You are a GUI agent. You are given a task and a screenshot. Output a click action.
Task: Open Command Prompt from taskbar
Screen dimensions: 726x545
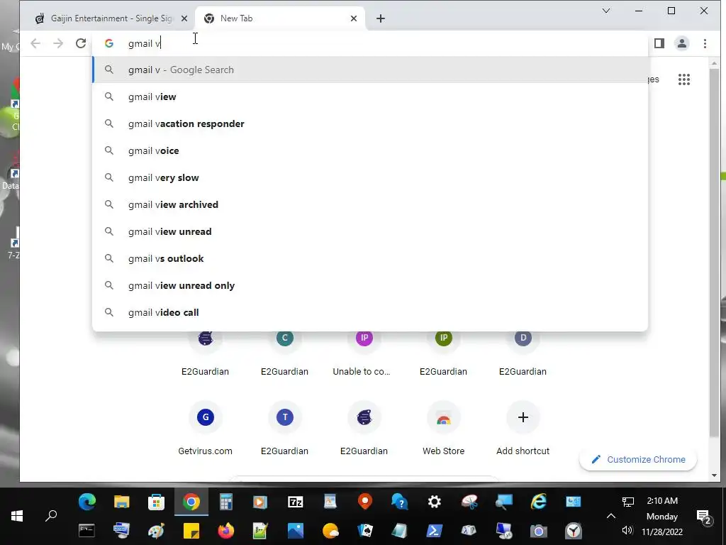(x=87, y=531)
